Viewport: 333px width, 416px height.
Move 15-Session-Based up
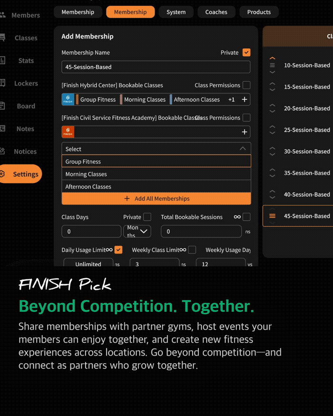click(x=272, y=84)
